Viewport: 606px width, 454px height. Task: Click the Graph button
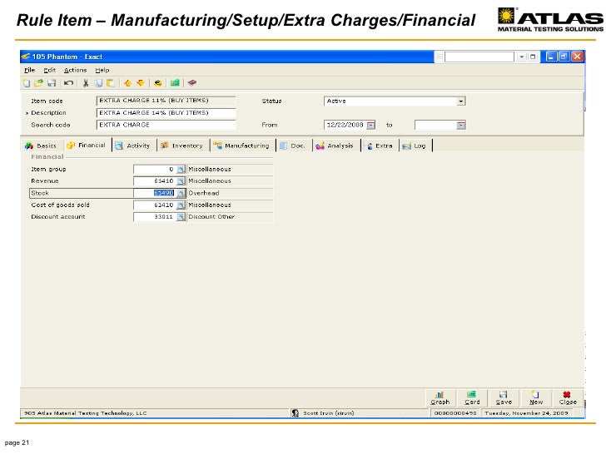pyautogui.click(x=440, y=398)
